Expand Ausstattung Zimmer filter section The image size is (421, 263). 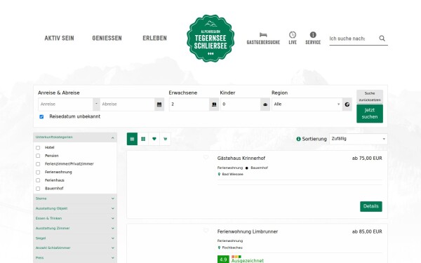click(x=75, y=229)
